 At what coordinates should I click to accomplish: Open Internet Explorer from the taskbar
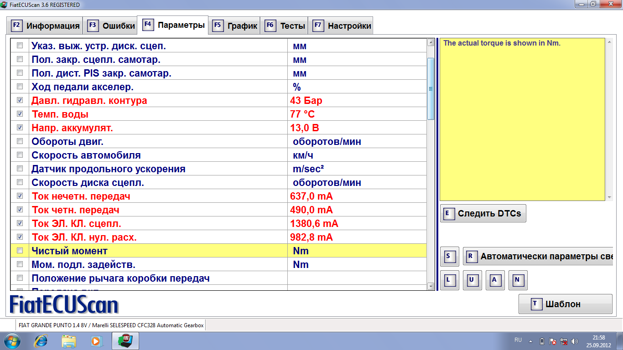42,340
